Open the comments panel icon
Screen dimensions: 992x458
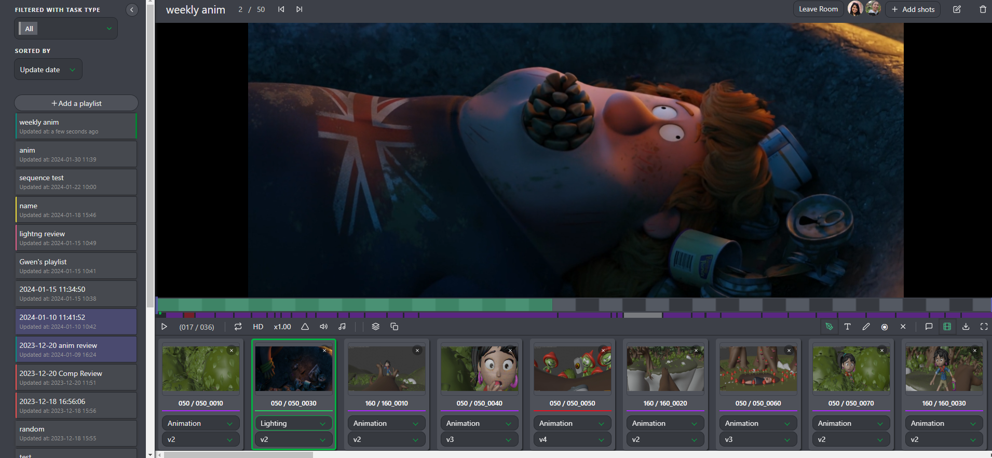click(x=929, y=327)
